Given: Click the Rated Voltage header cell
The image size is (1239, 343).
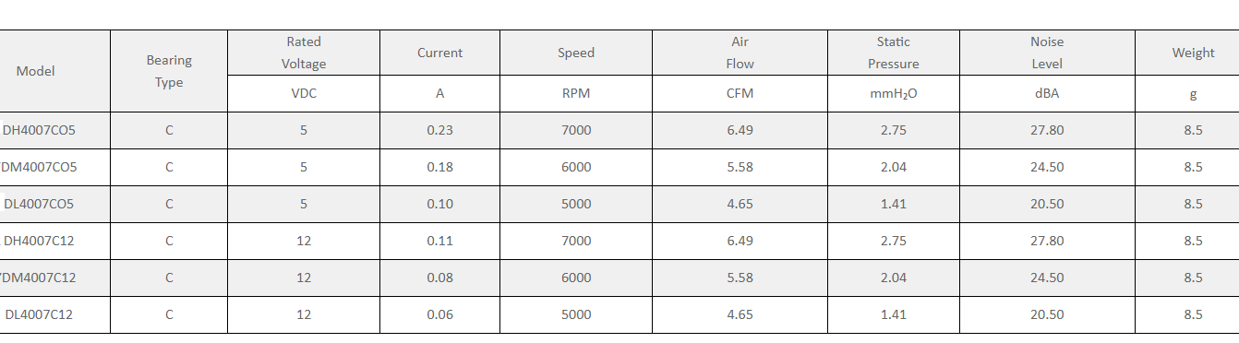Looking at the screenshot, I should coord(304,53).
